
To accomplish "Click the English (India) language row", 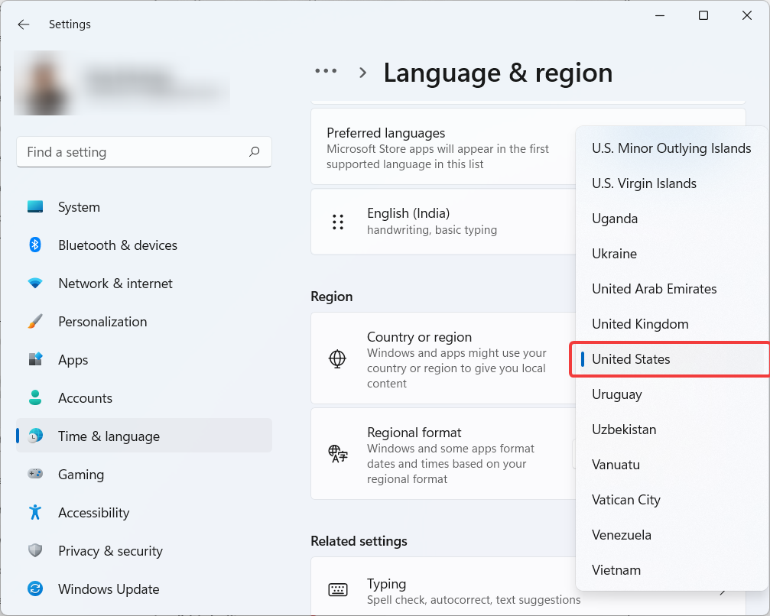I will tap(443, 222).
